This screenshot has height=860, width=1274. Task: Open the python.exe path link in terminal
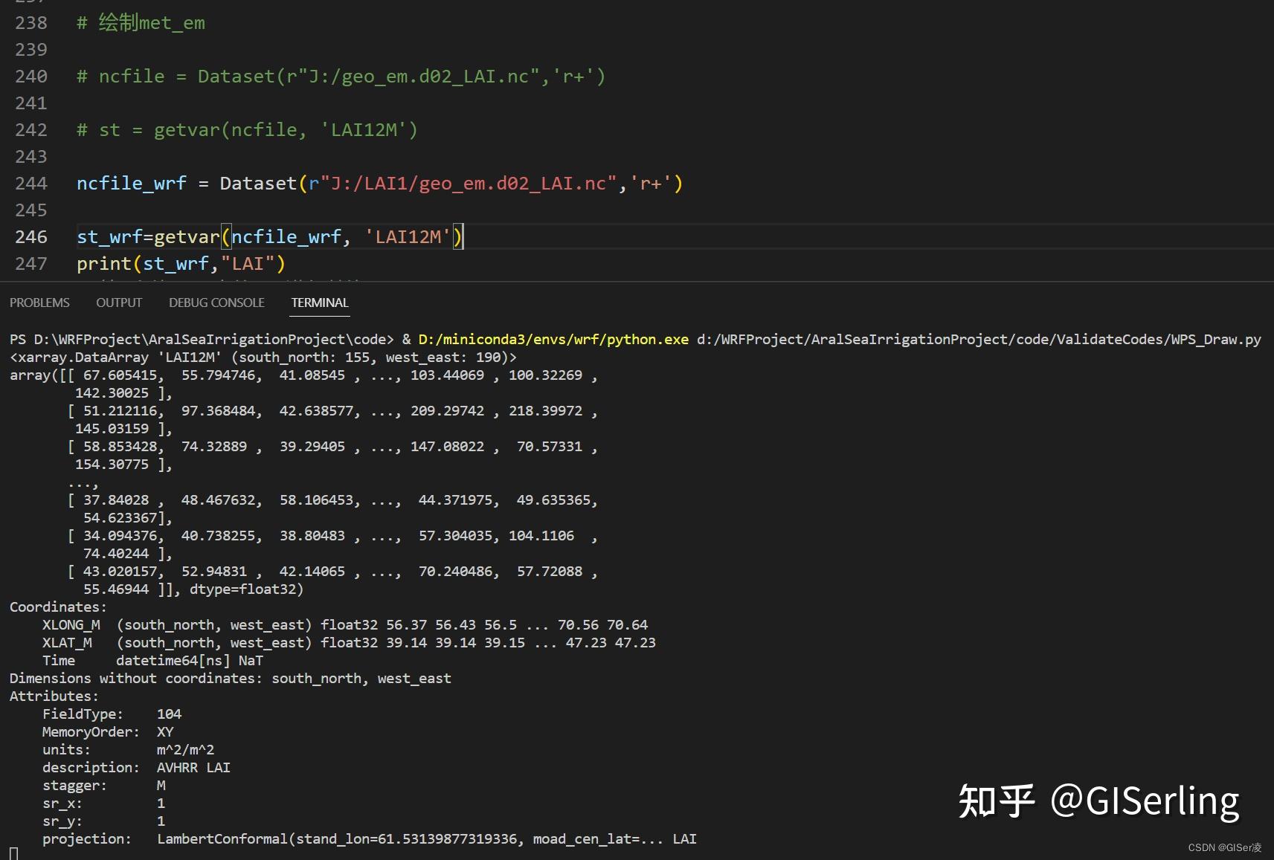553,340
